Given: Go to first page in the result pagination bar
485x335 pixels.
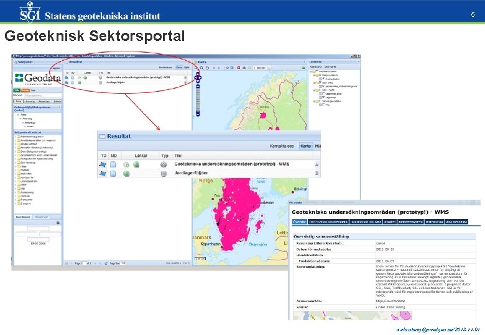Looking at the screenshot, I should [x=67, y=264].
